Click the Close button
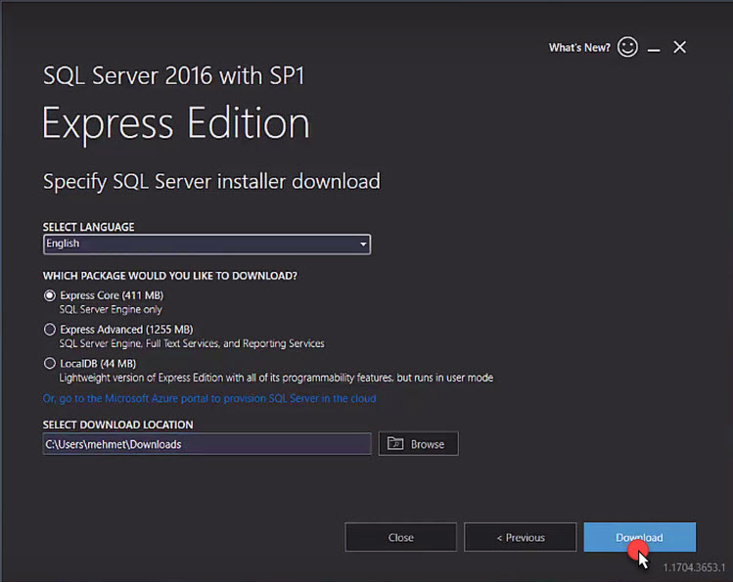733x582 pixels. (x=400, y=537)
